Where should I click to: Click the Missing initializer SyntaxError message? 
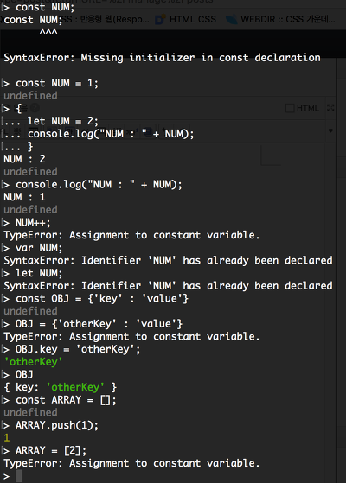162,58
